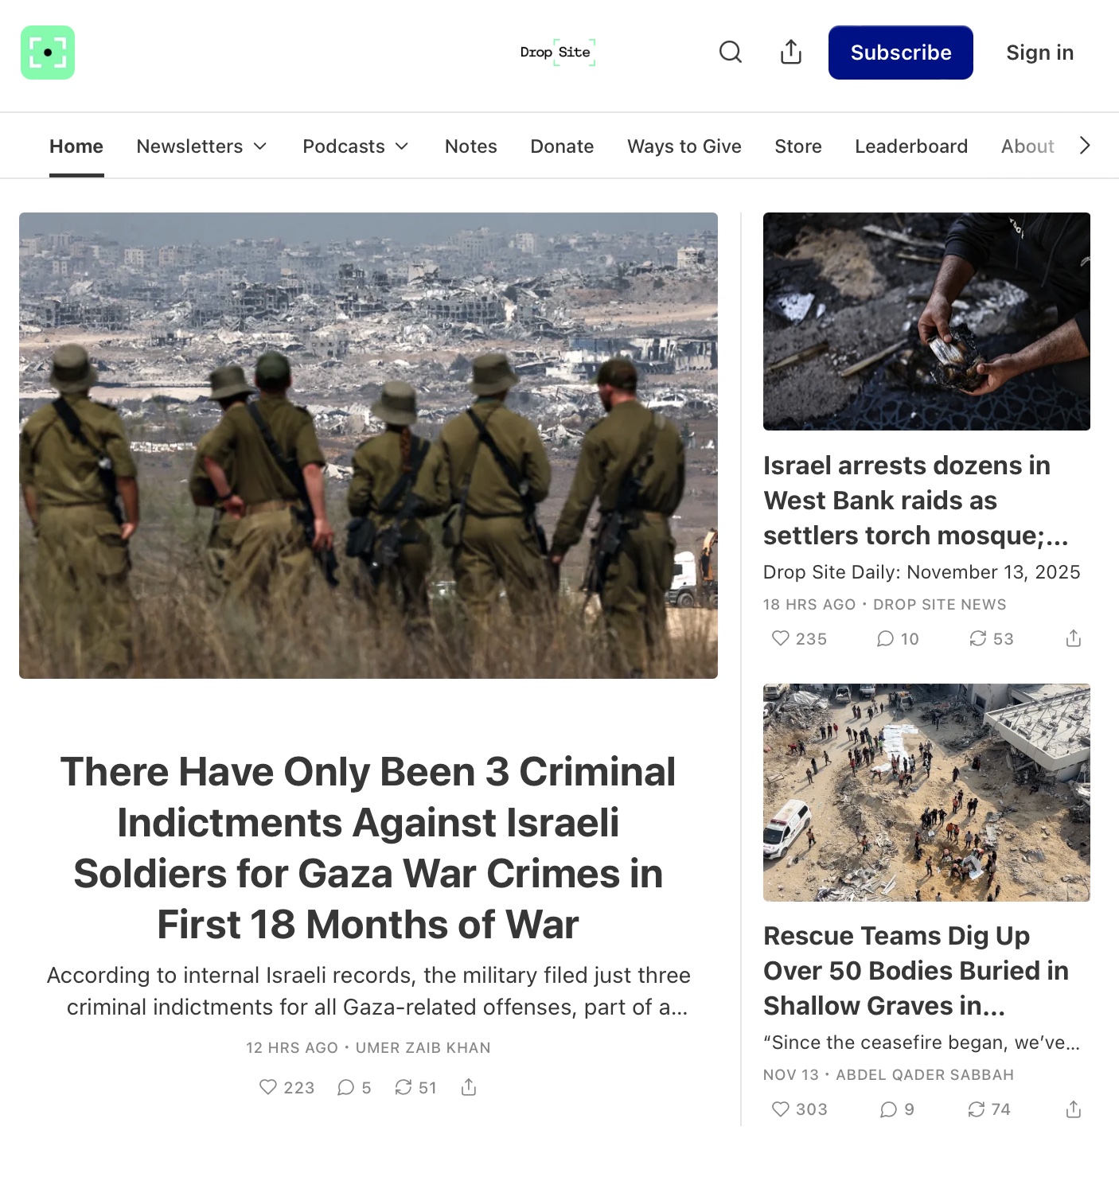
Task: Open the search magnifier icon
Action: (x=730, y=53)
